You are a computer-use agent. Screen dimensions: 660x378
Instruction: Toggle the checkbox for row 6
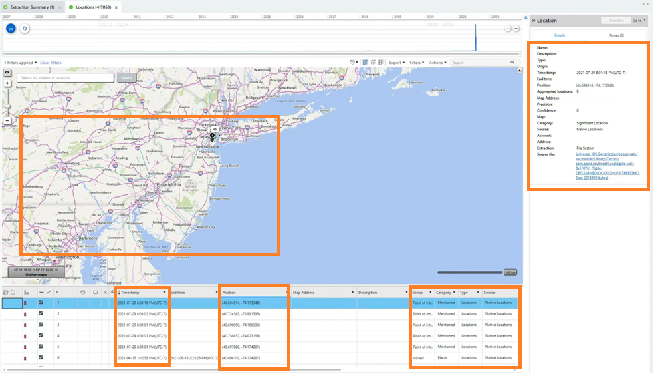coord(41,358)
